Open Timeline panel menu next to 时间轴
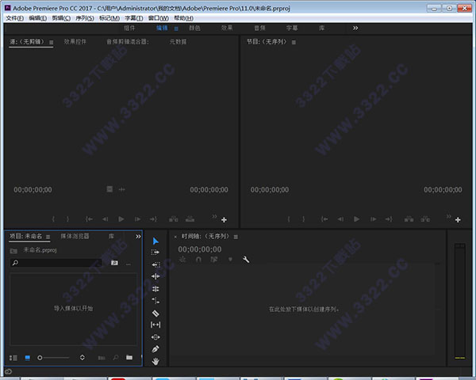 pyautogui.click(x=236, y=237)
